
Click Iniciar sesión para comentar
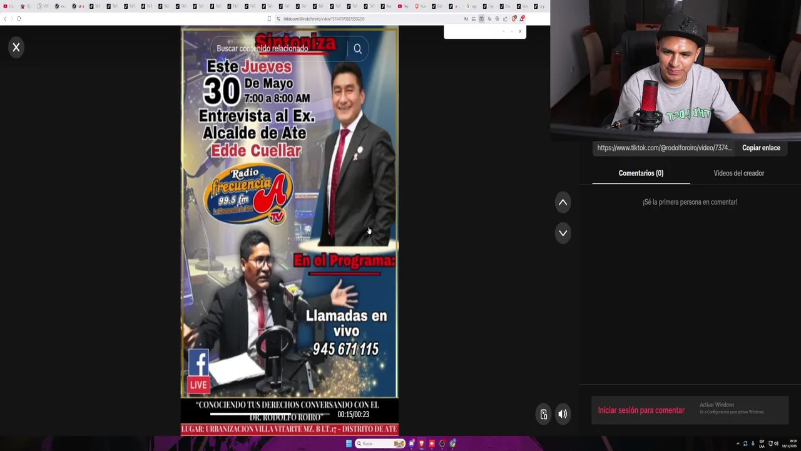[x=641, y=410]
